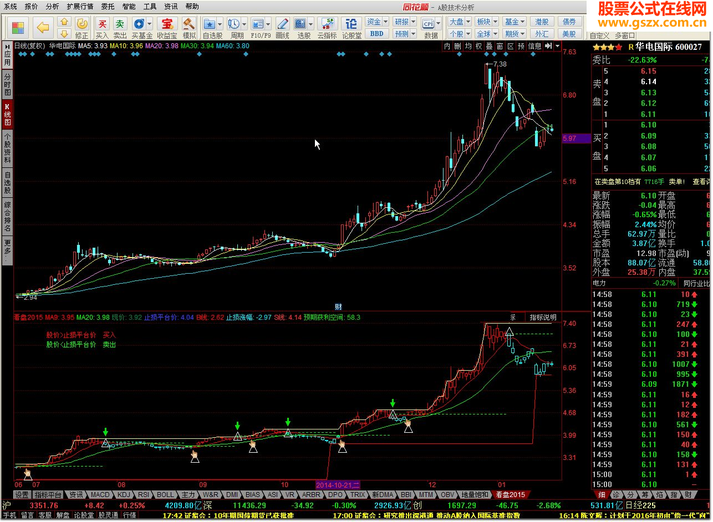Viewport: 713px width, 522px height.
Task: Click the 同行业比 label
Action: [x=697, y=283]
